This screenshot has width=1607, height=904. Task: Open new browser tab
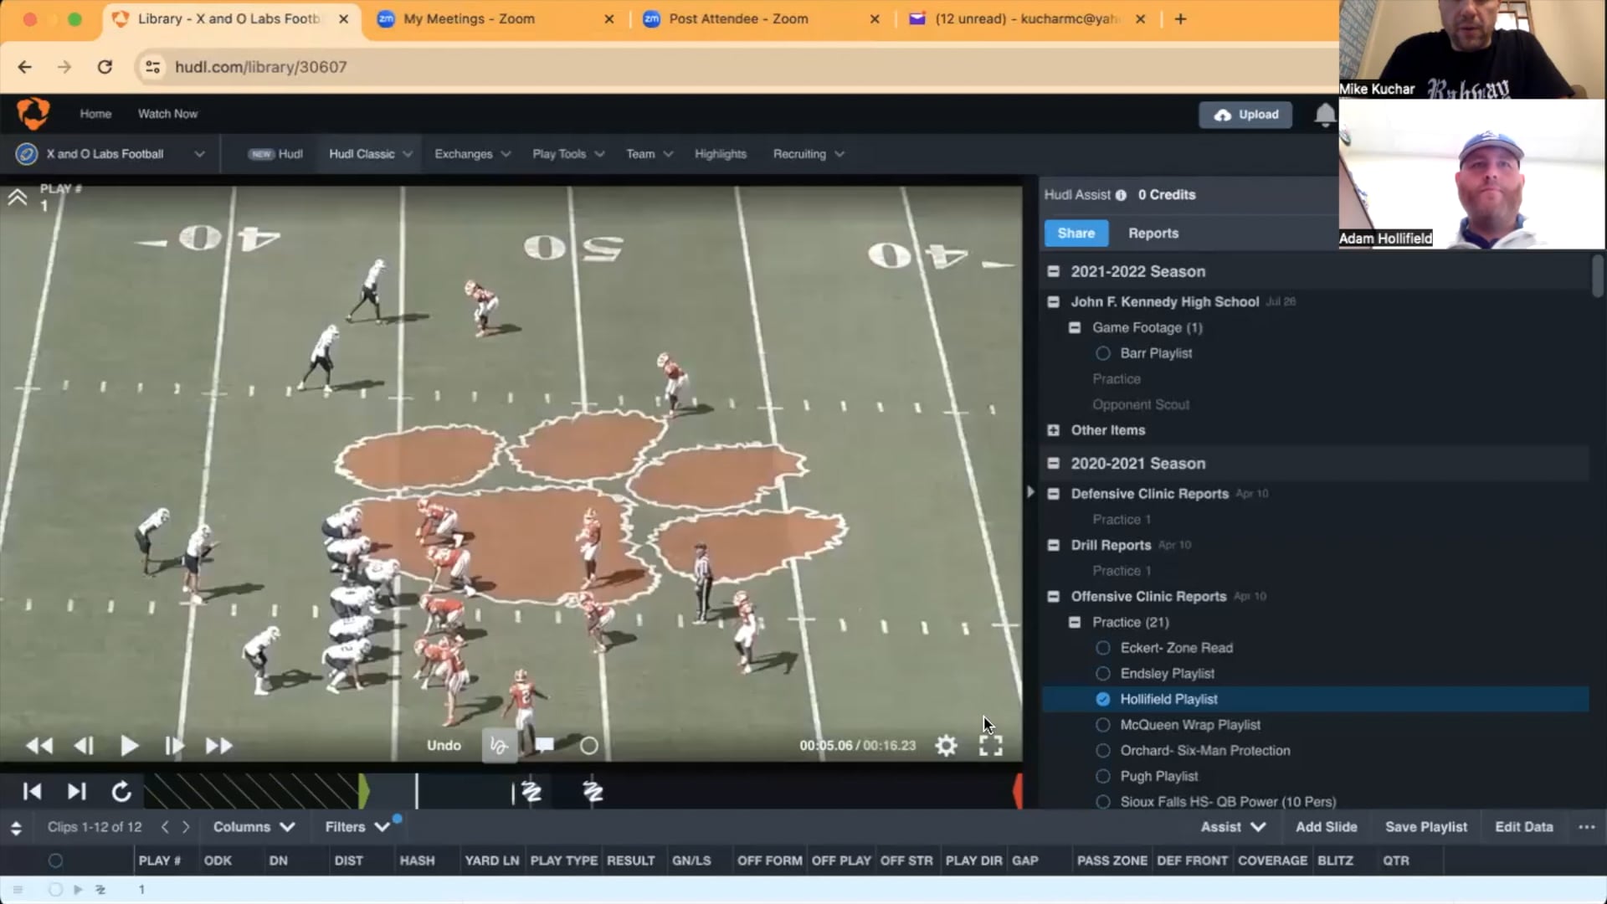coord(1180,18)
